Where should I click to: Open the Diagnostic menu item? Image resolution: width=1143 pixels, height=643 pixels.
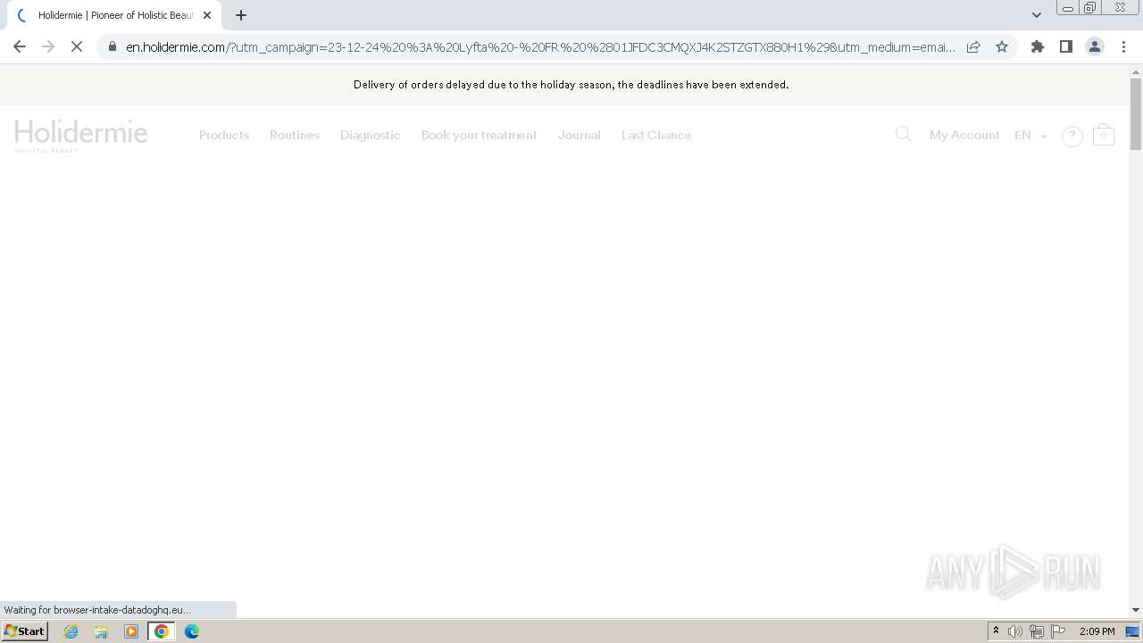click(370, 135)
